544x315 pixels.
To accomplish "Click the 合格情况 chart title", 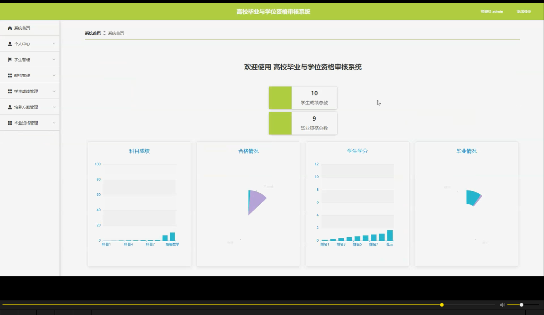I will (x=248, y=151).
